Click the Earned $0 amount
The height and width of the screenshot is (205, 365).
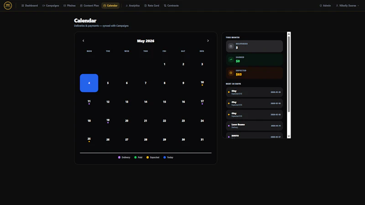tap(238, 61)
